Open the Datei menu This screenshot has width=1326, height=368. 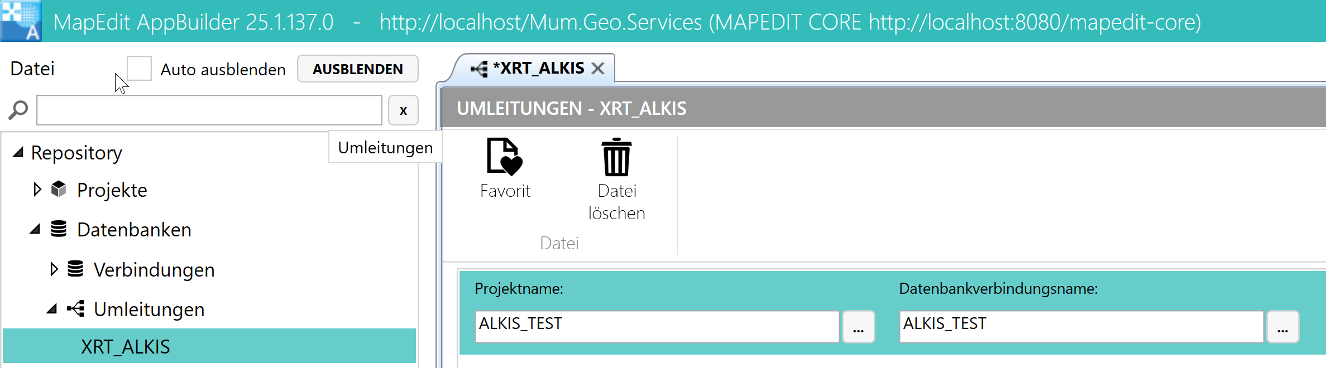pyautogui.click(x=32, y=69)
